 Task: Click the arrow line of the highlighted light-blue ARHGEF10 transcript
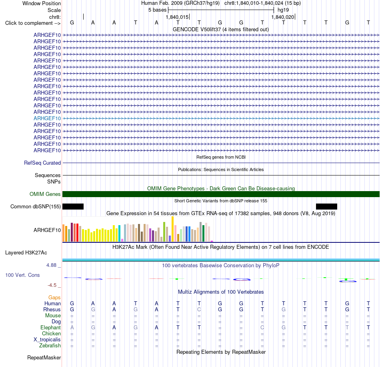221,118
